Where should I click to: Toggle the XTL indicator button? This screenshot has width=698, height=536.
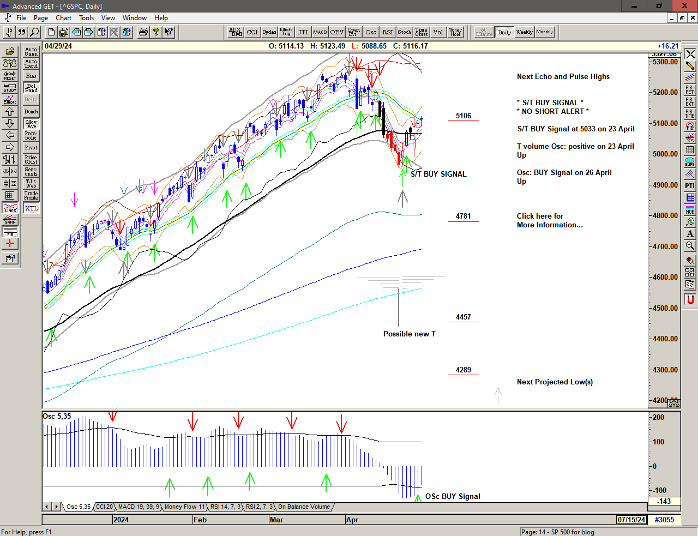pos(31,208)
